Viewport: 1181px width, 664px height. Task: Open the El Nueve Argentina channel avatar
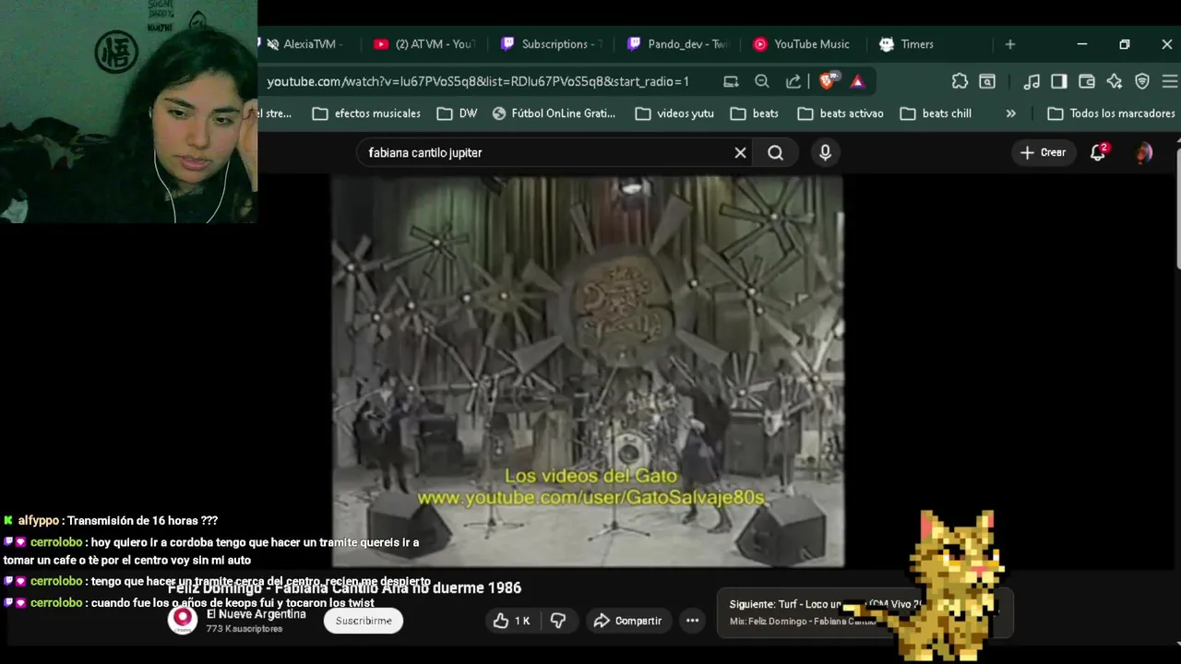coord(183,620)
